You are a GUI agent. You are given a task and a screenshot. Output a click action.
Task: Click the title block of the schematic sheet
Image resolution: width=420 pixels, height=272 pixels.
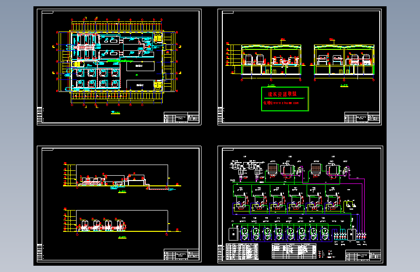[x=363, y=255]
